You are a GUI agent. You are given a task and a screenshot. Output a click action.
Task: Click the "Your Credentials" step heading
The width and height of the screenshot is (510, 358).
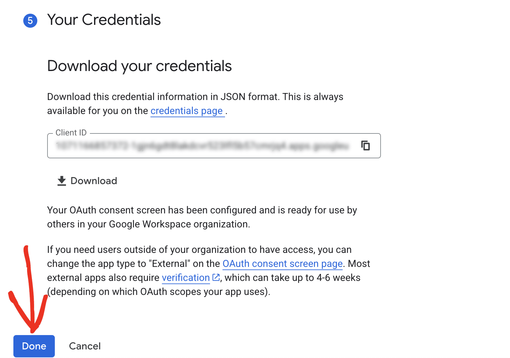point(104,20)
